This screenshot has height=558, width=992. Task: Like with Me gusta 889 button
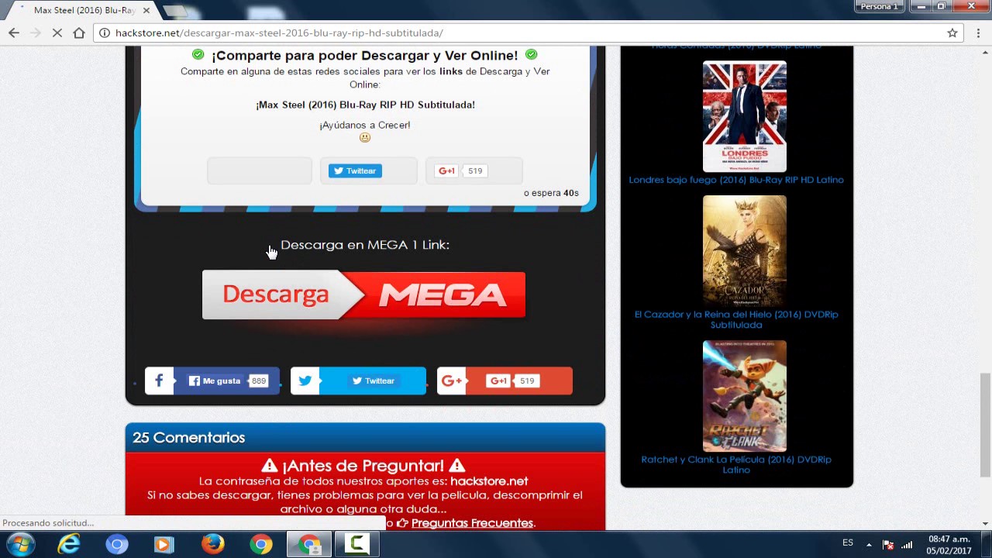(226, 381)
